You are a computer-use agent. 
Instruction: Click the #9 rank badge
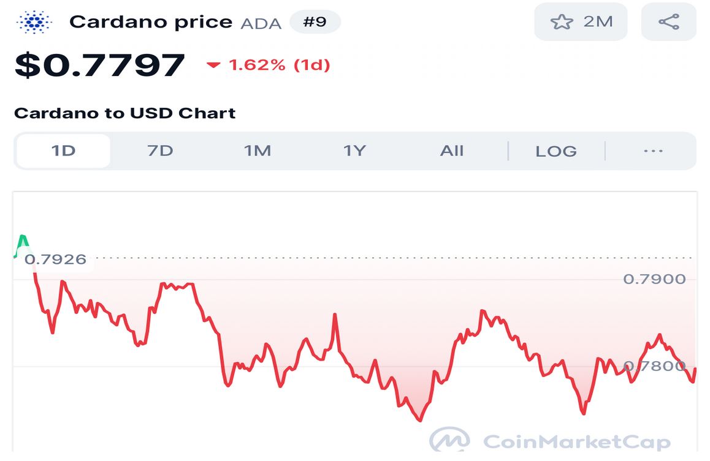tap(315, 22)
